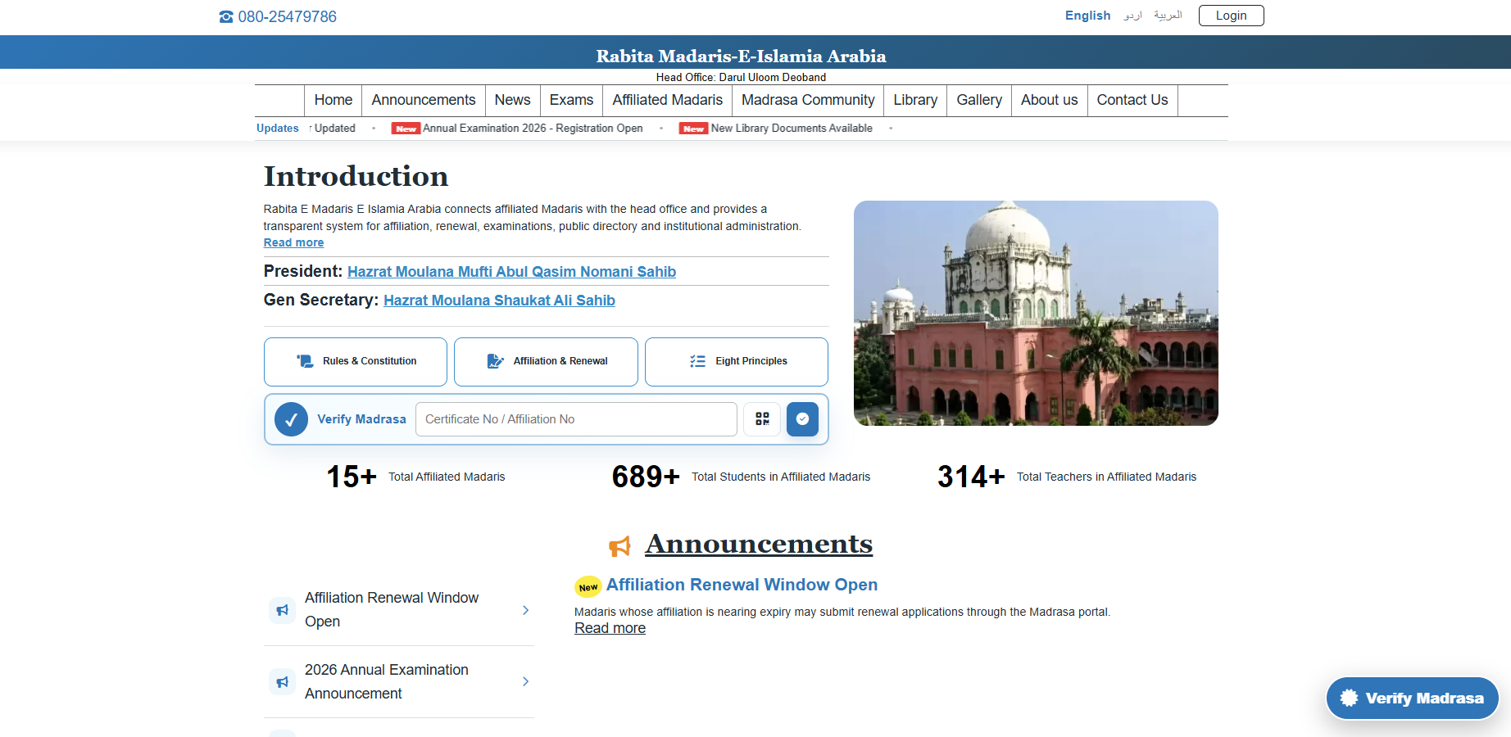Open New Library Documents Available update
The height and width of the screenshot is (737, 1511).
pyautogui.click(x=792, y=129)
